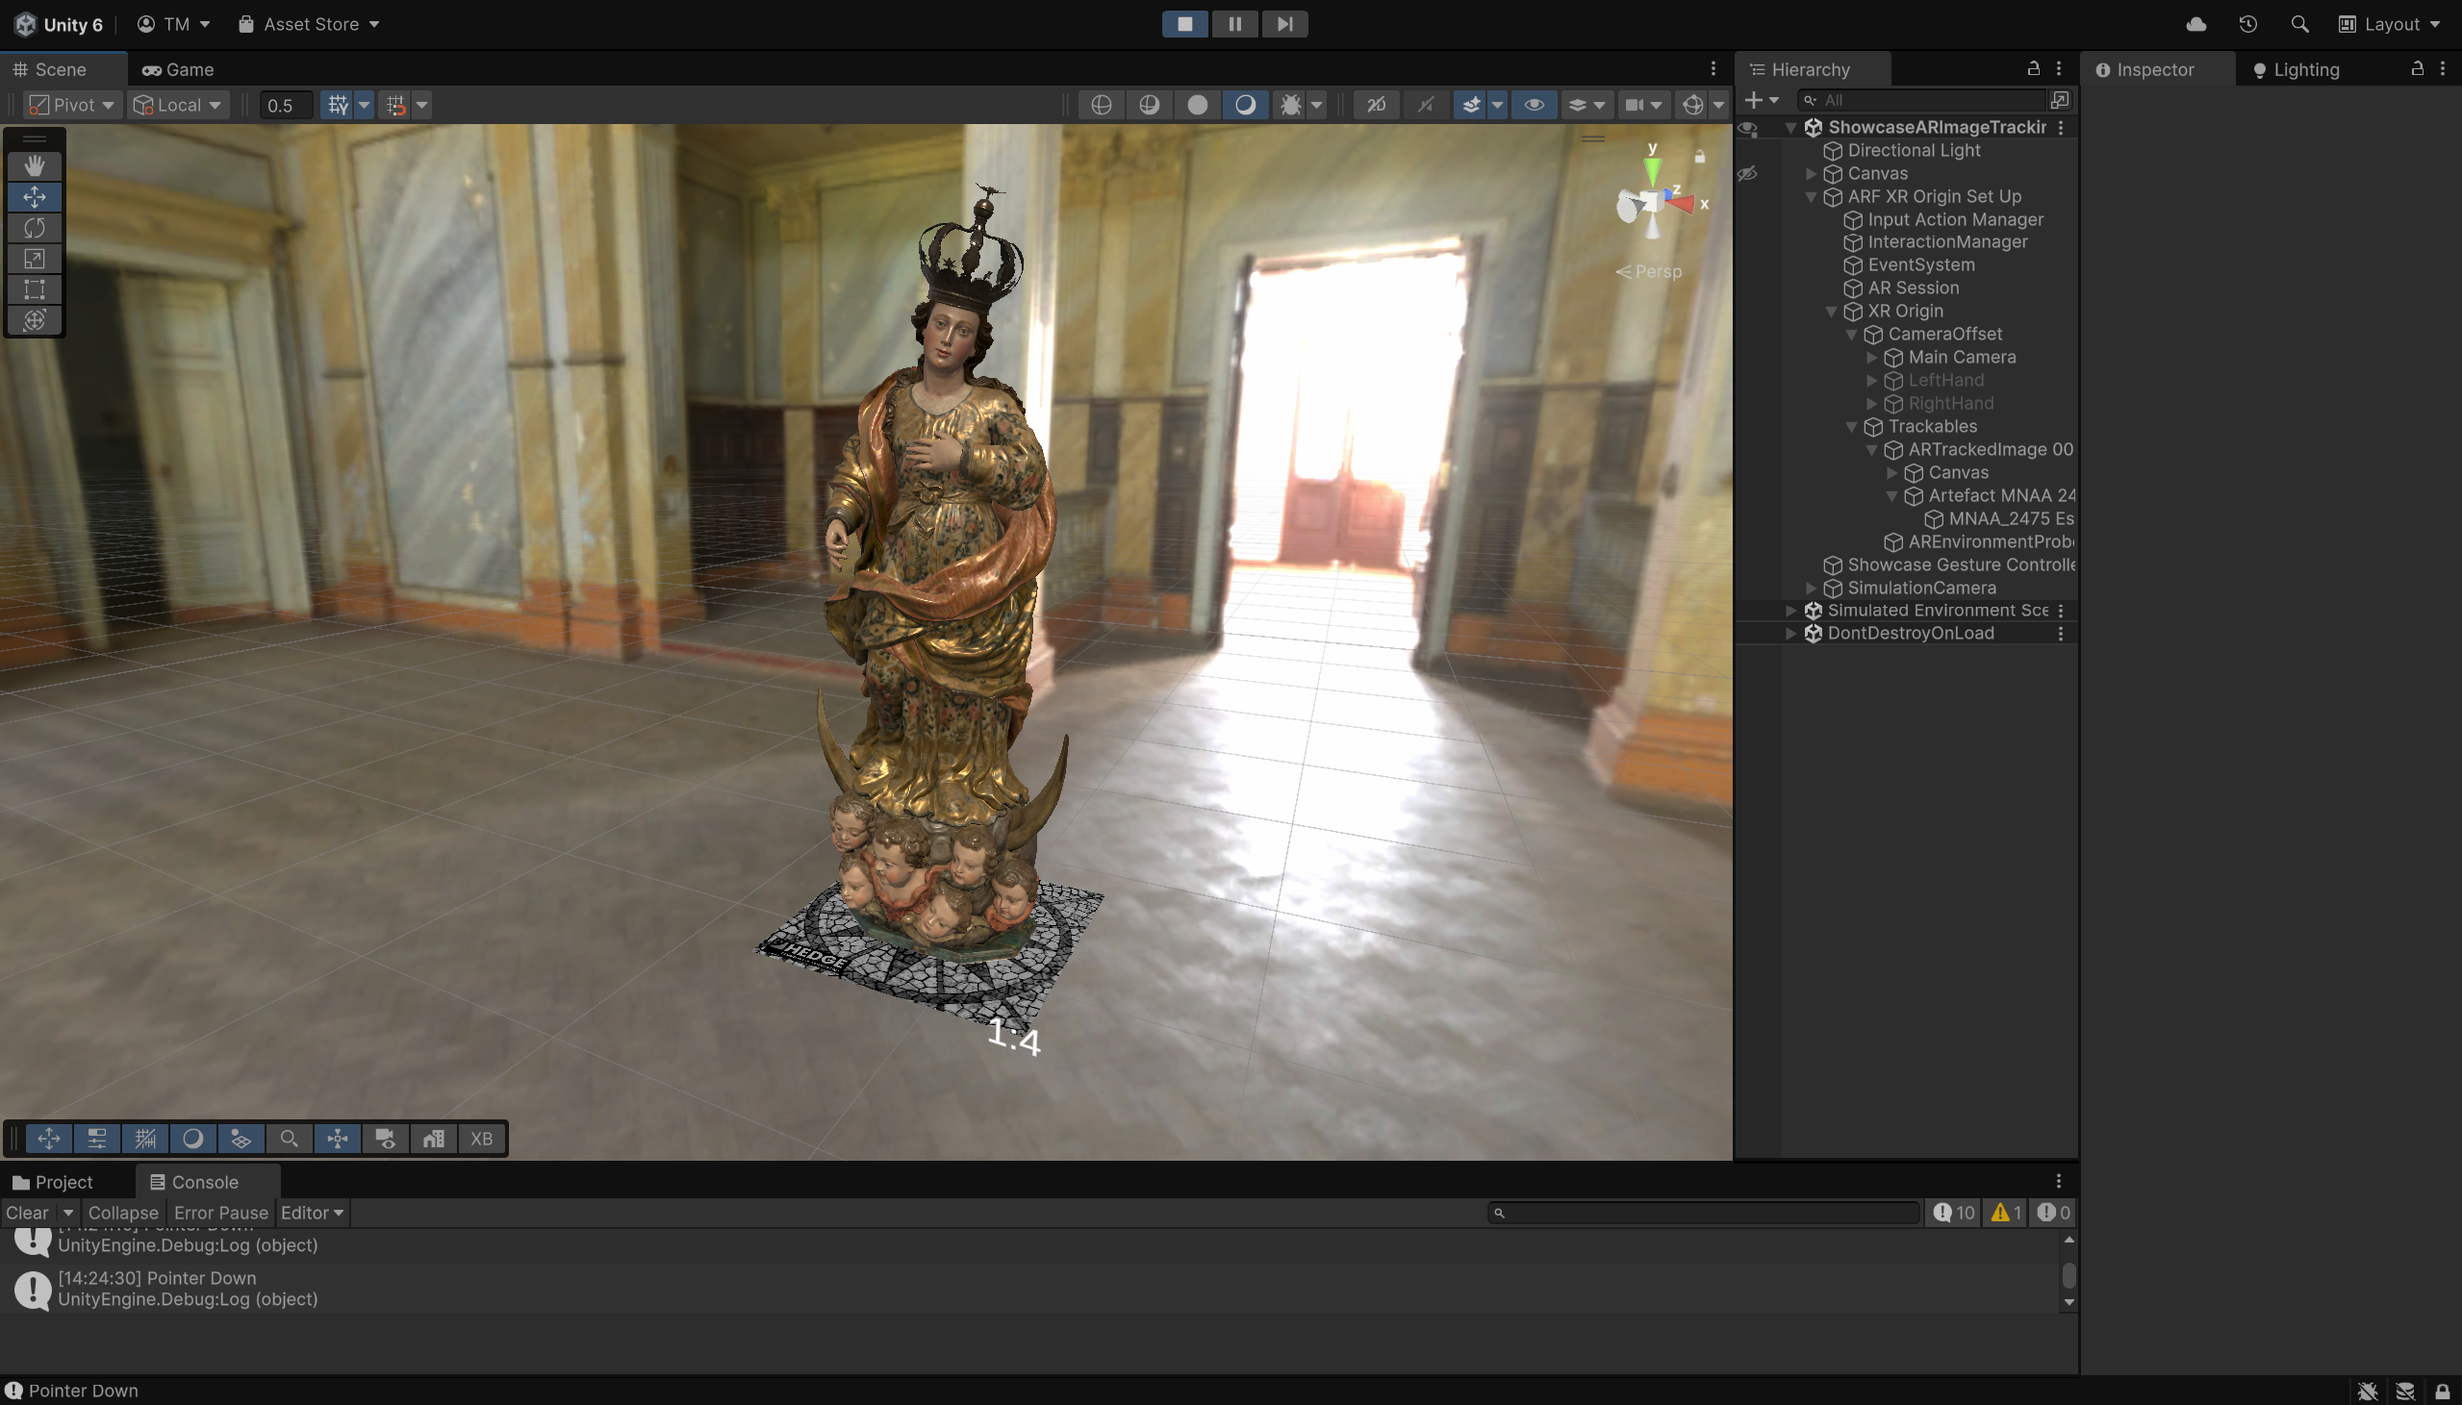Collapse the Trackables tree item
This screenshot has width=2462, height=1405.
click(x=1851, y=427)
